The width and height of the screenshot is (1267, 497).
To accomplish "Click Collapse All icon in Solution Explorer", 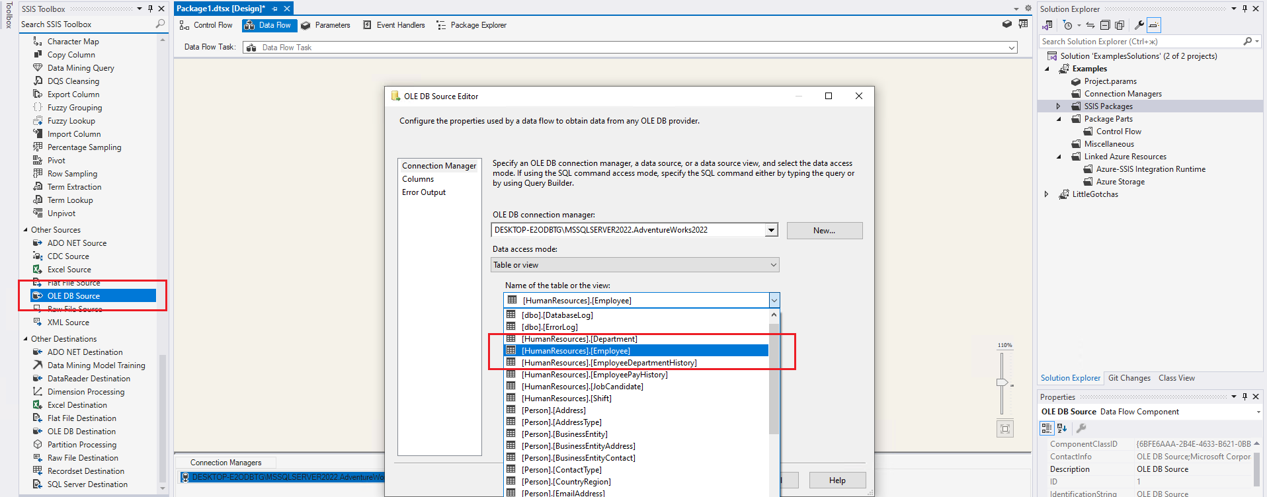I will click(x=1105, y=25).
